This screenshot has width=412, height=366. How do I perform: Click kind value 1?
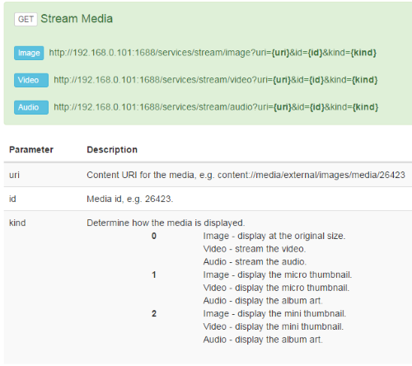(x=154, y=274)
